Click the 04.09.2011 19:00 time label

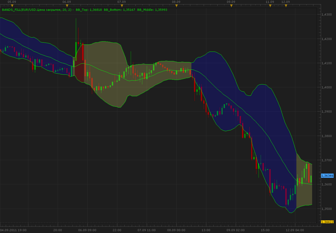tap(13, 230)
